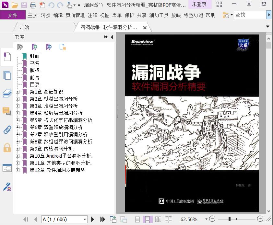Save the document using the floppy icon

[24, 5]
